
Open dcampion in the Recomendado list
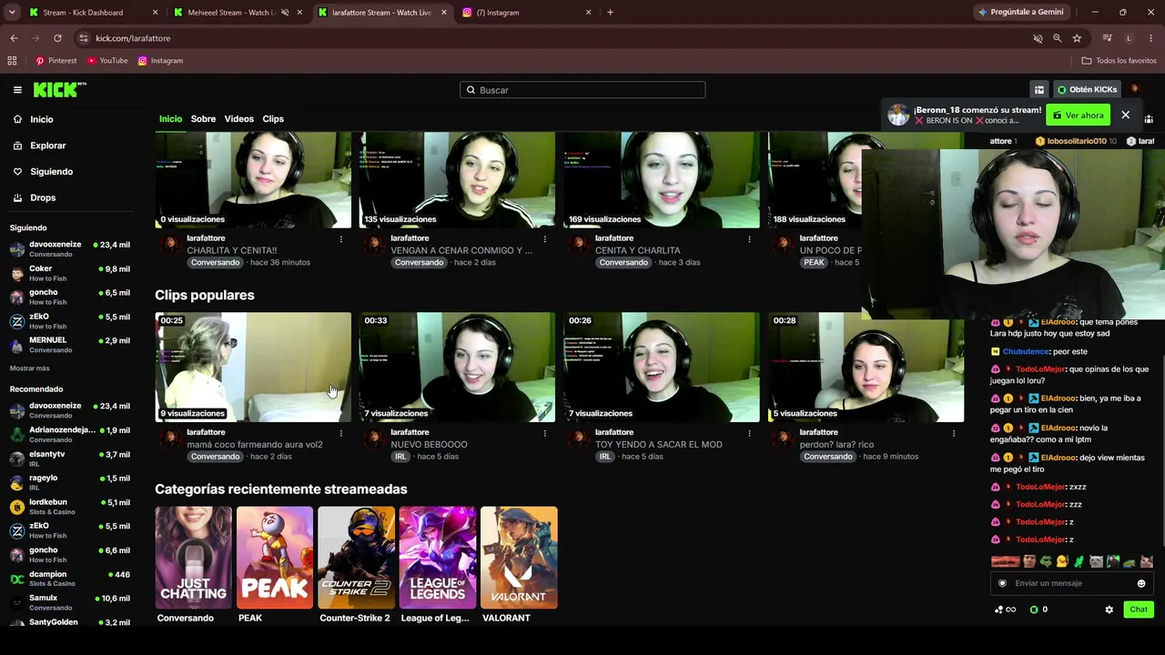point(71,579)
